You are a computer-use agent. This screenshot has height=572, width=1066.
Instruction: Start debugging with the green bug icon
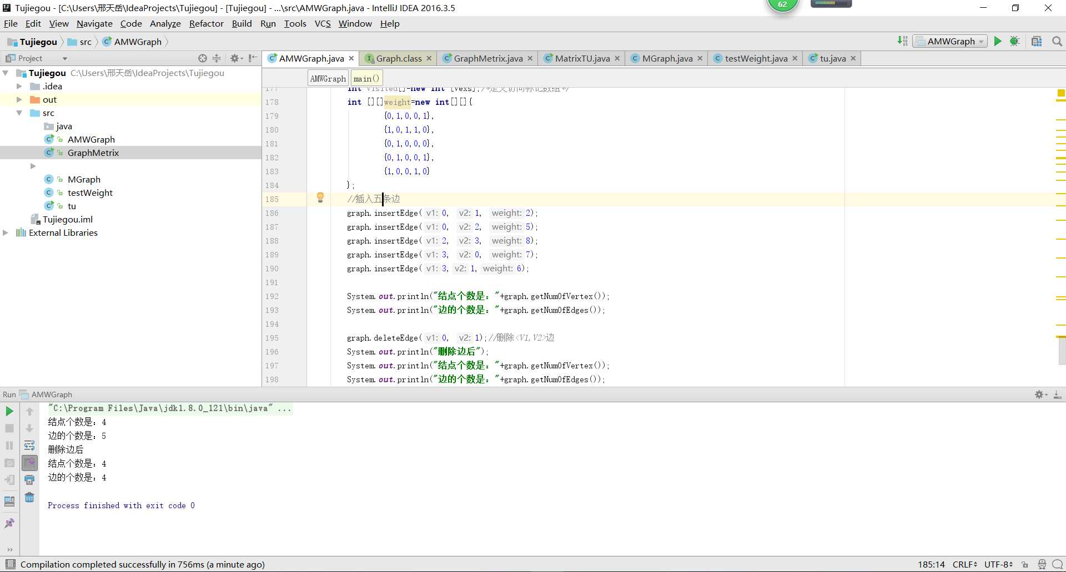pyautogui.click(x=1015, y=42)
